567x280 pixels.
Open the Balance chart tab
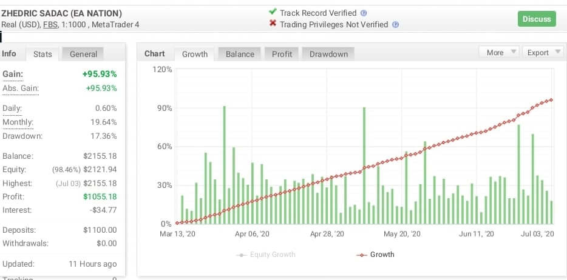click(x=240, y=54)
